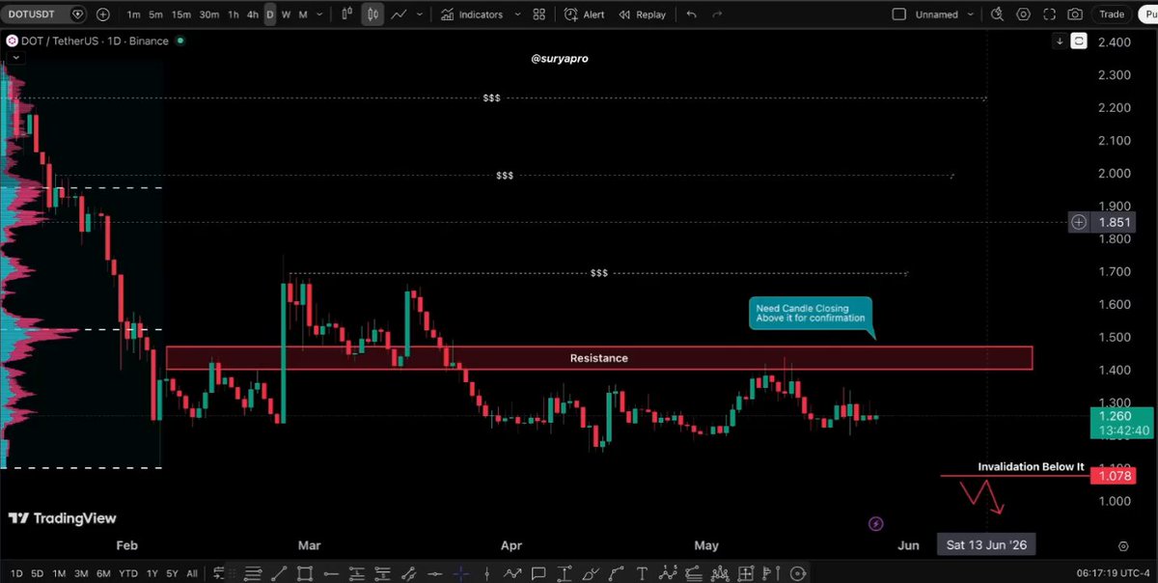1158x583 pixels.
Task: Choose the bars chart style icon
Action: (x=346, y=14)
